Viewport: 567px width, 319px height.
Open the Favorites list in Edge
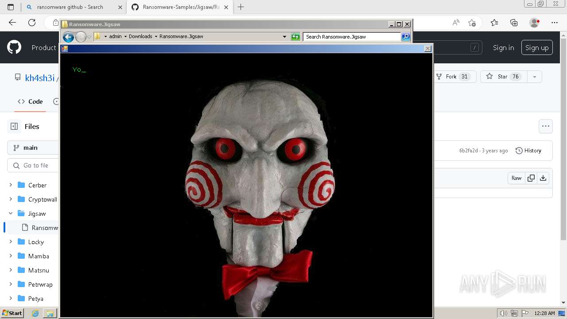click(494, 23)
